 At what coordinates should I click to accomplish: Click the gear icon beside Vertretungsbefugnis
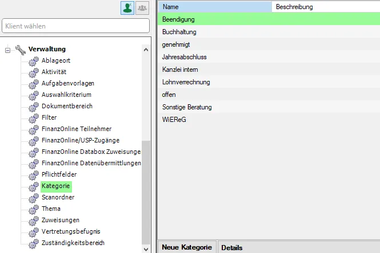tap(34, 232)
